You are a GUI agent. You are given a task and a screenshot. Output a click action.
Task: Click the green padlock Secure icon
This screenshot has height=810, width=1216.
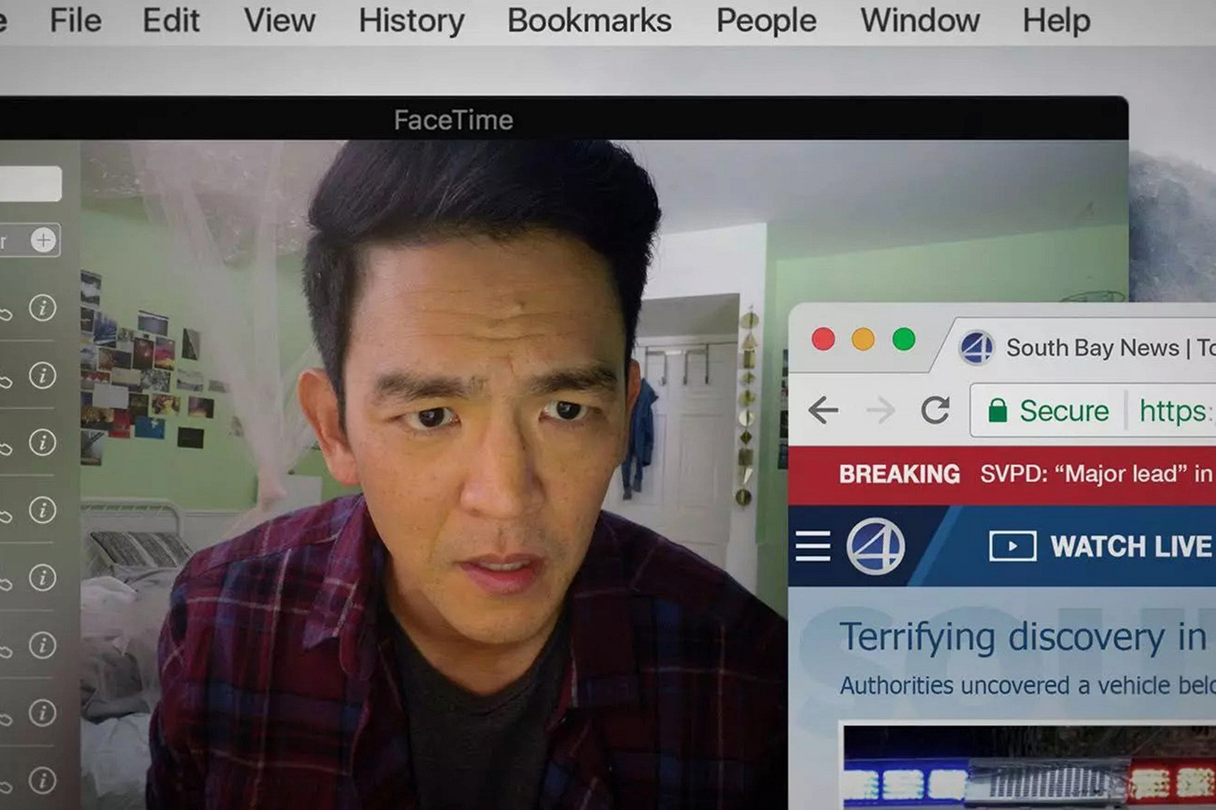click(998, 411)
